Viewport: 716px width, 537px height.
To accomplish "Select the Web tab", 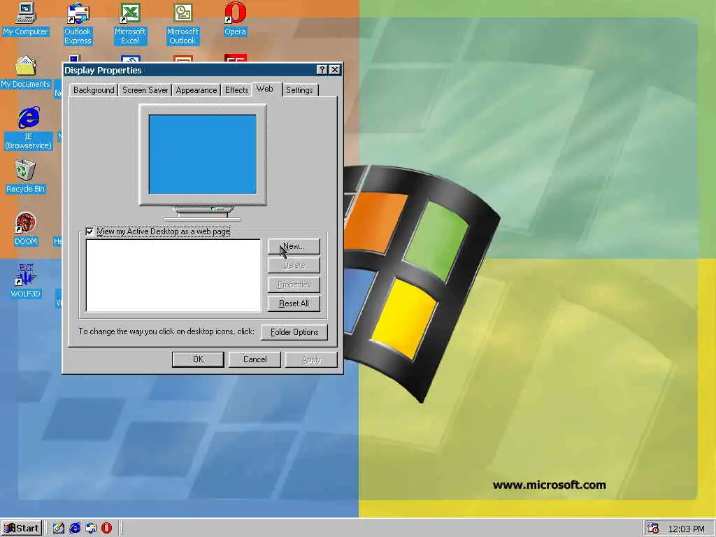I will [x=265, y=89].
